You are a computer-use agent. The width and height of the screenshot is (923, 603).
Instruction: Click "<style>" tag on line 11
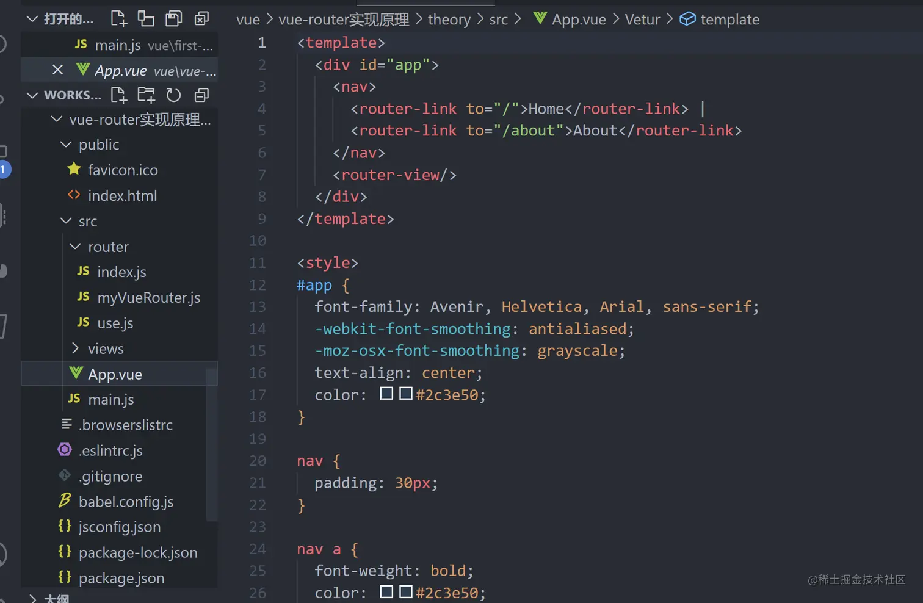pyautogui.click(x=328, y=263)
